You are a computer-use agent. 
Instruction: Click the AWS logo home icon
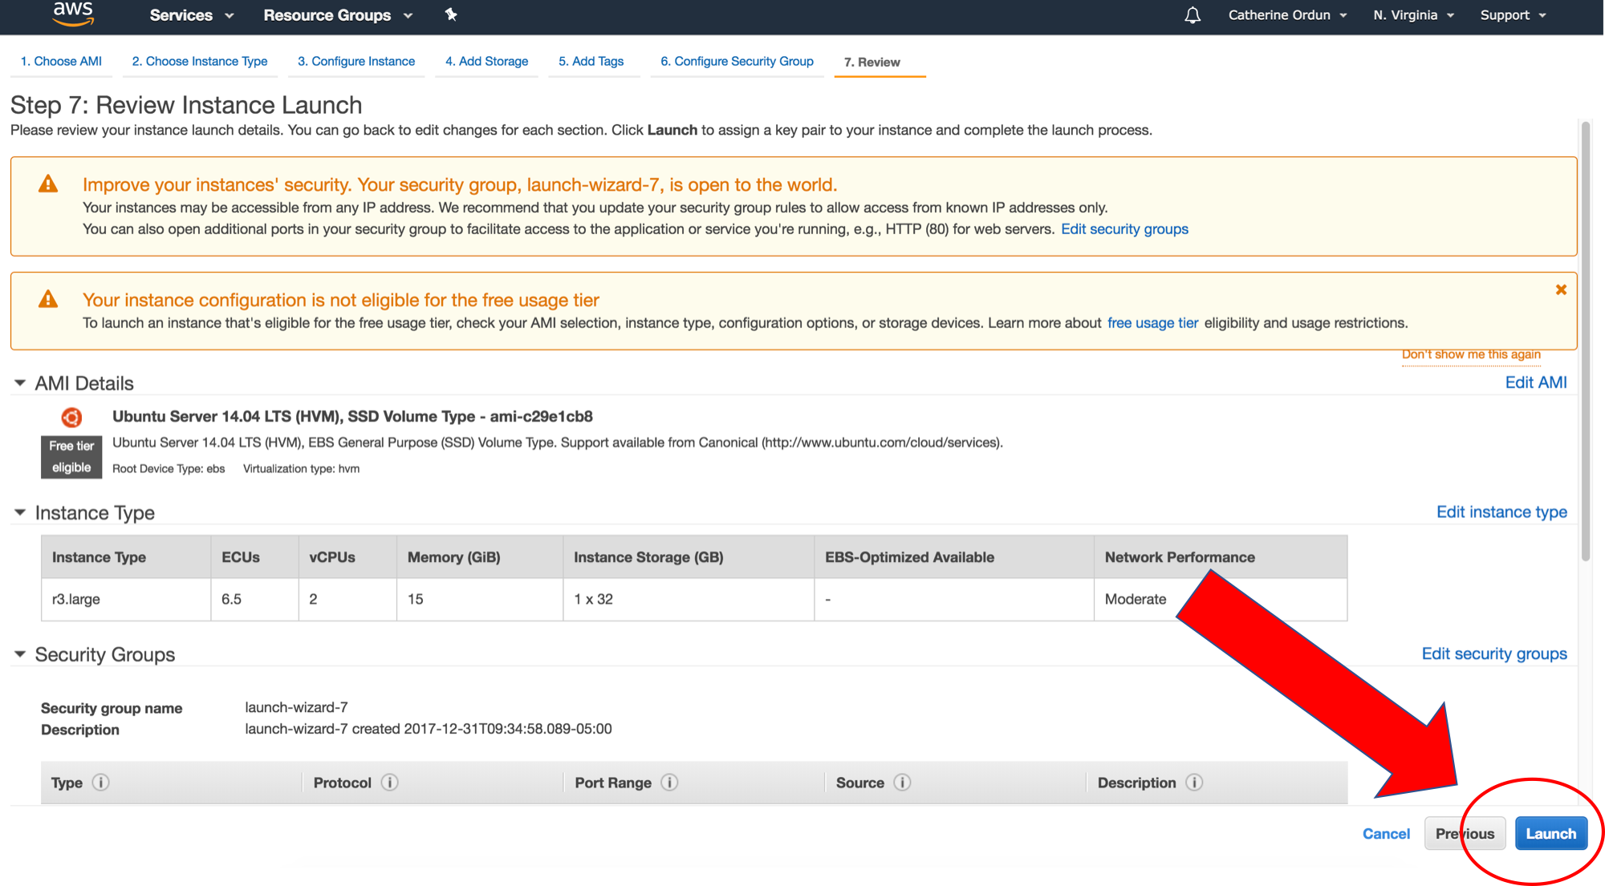(73, 14)
